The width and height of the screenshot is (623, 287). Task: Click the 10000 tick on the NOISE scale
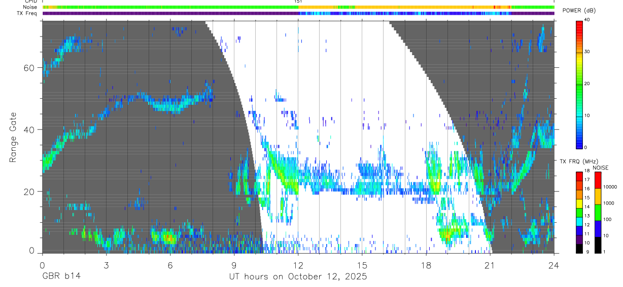click(x=610, y=187)
